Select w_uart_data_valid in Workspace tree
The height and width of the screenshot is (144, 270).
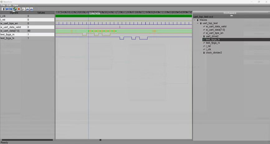pyautogui.click(x=216, y=26)
